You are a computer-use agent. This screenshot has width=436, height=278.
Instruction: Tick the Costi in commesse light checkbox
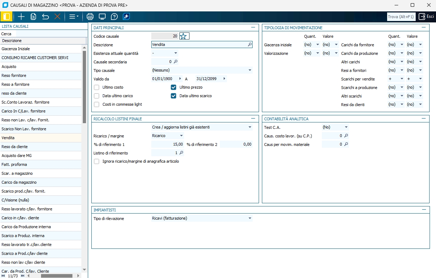point(97,104)
